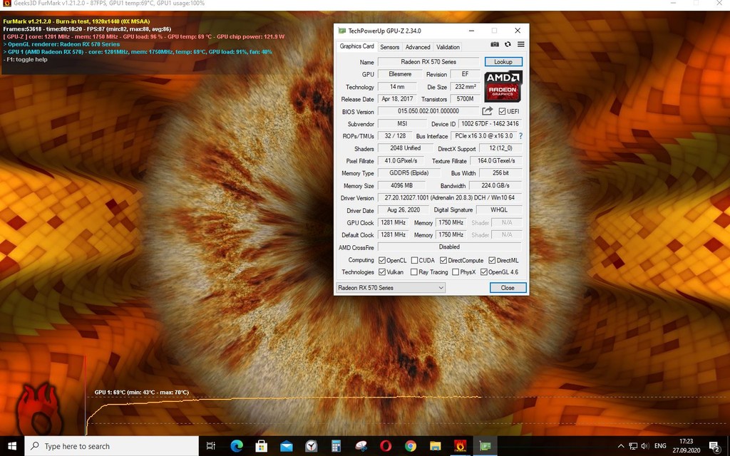Open the taskbar clock and date
The height and width of the screenshot is (456, 730).
click(687, 446)
